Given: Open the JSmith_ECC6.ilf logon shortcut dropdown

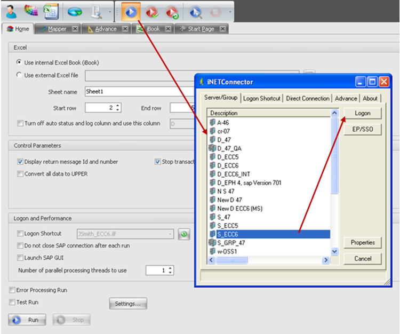Looking at the screenshot, I should [170, 234].
